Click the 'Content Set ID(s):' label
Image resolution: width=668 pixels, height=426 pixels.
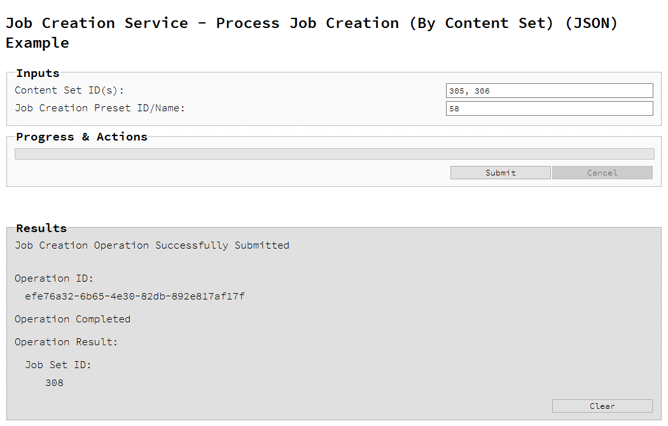point(69,90)
